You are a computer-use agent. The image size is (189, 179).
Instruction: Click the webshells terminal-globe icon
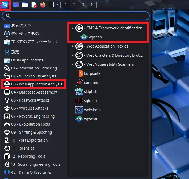point(79,110)
